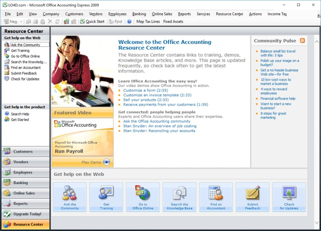The width and height of the screenshot is (321, 231).
Task: Click the Search Help question mark icon
Action: pos(7,113)
